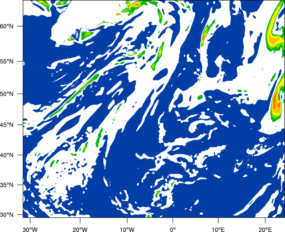The width and height of the screenshot is (285, 232).
Task: Click the 20°E longitude label
Action: 265,230
